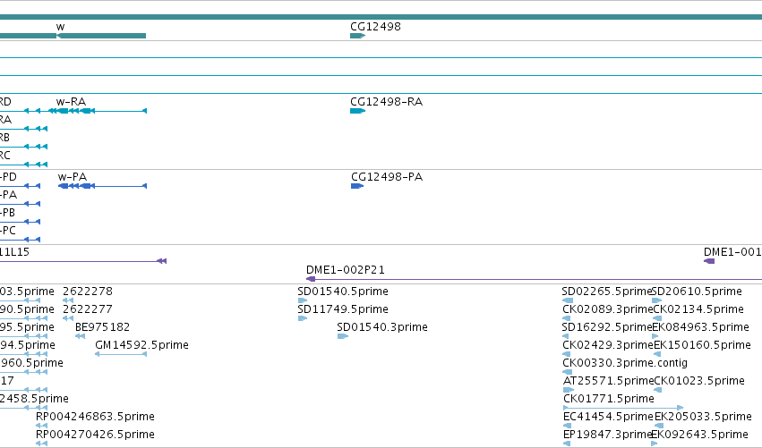Viewport: 762px width, 448px height.
Task: Click the BE975182 EST label
Action: pyautogui.click(x=102, y=327)
